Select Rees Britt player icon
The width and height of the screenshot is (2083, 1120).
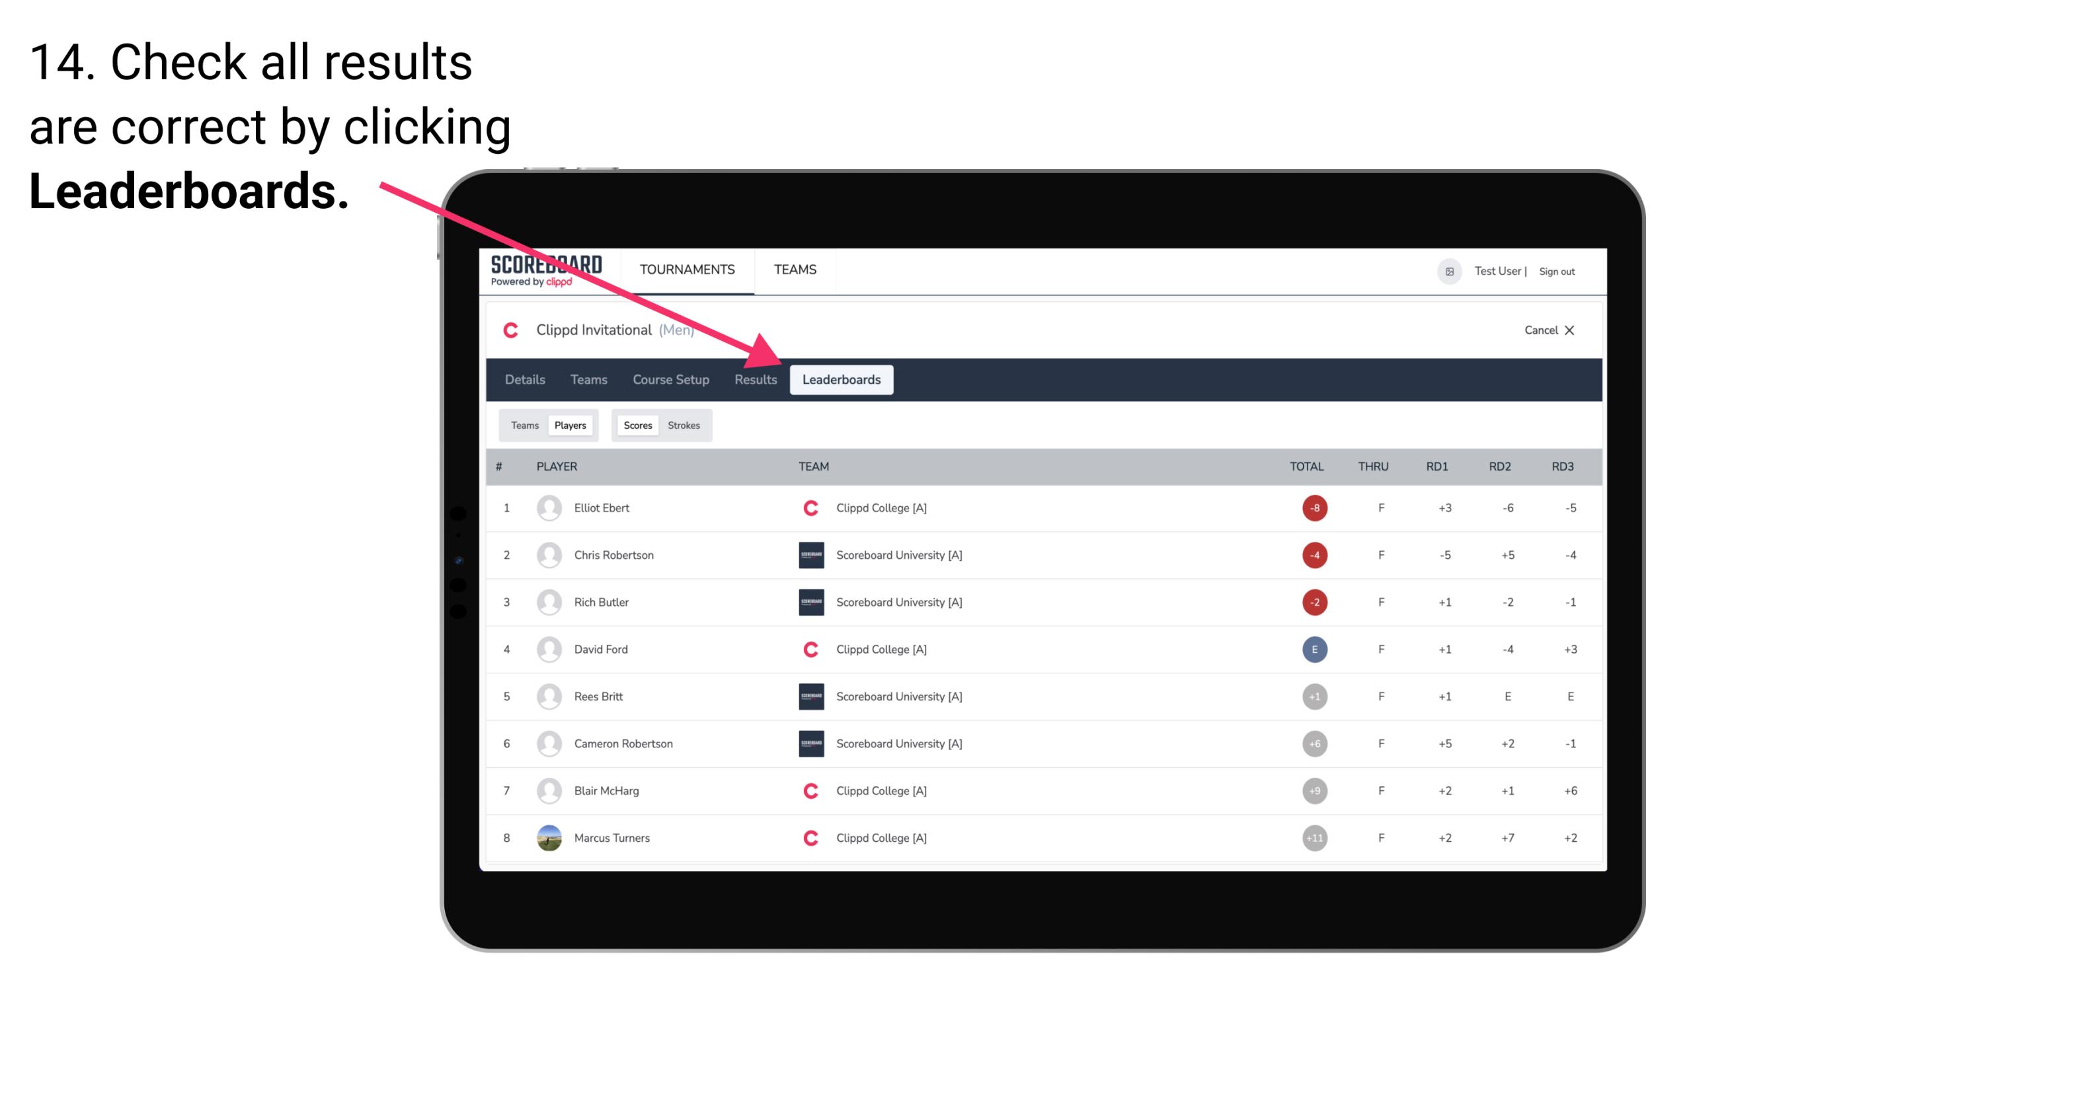pos(547,696)
